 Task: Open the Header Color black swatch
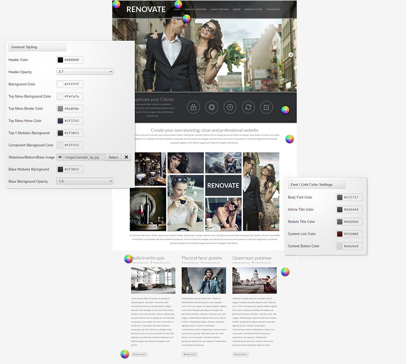coord(60,60)
